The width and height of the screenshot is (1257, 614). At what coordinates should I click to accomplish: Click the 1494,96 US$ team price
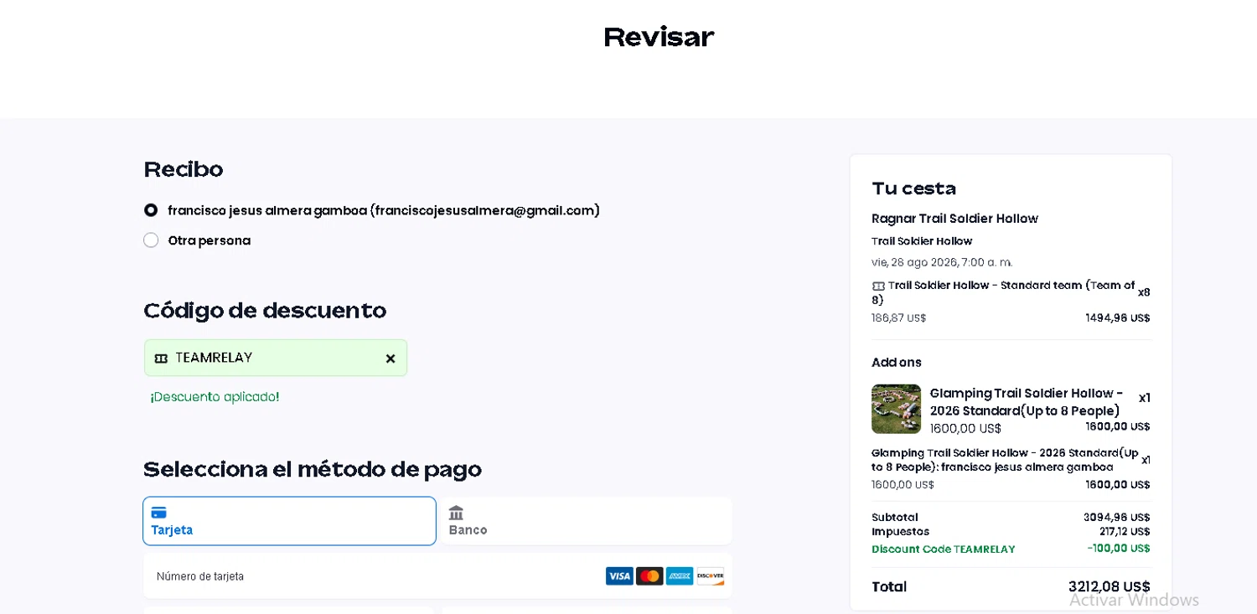click(x=1118, y=318)
